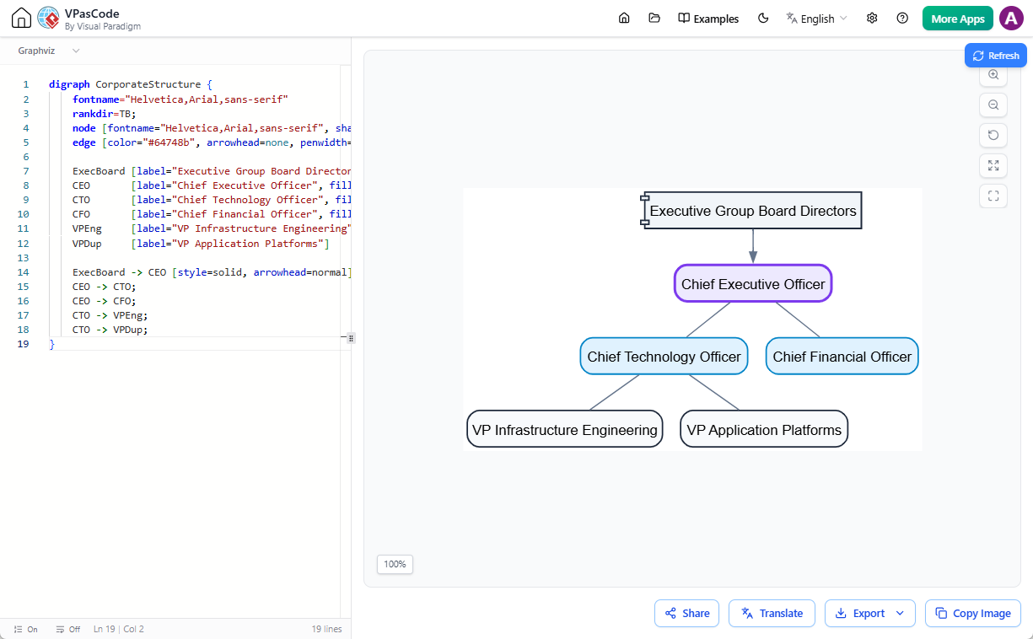The height and width of the screenshot is (639, 1033).
Task: Open help with the question mark icon
Action: point(902,19)
